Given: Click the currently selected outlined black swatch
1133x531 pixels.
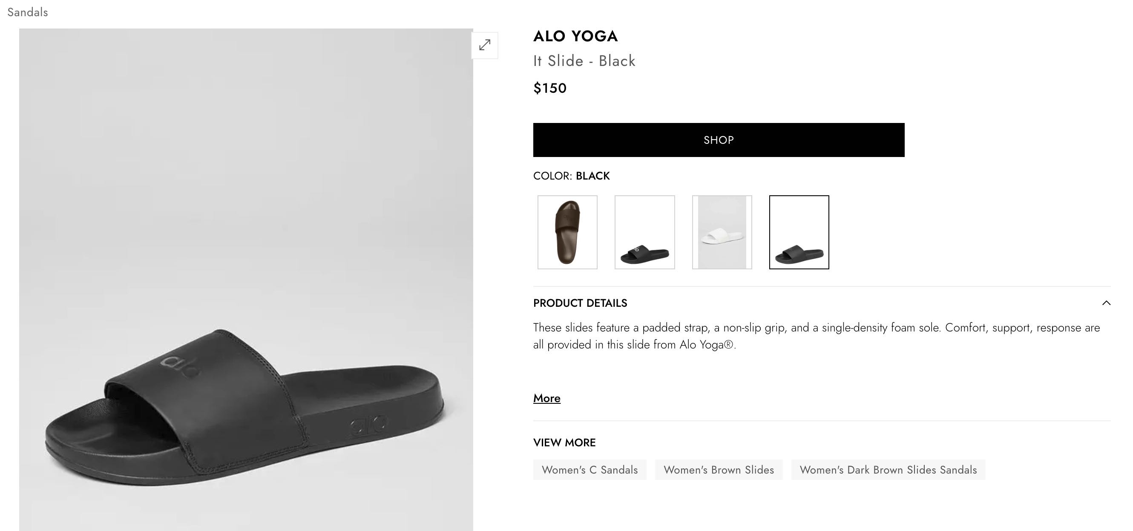Looking at the screenshot, I should point(799,232).
